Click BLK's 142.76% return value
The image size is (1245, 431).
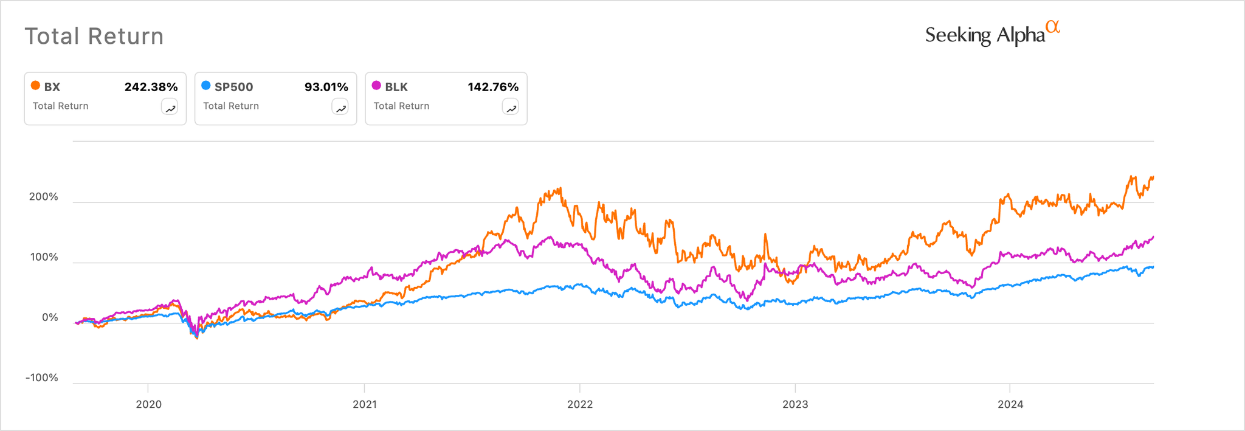(493, 87)
